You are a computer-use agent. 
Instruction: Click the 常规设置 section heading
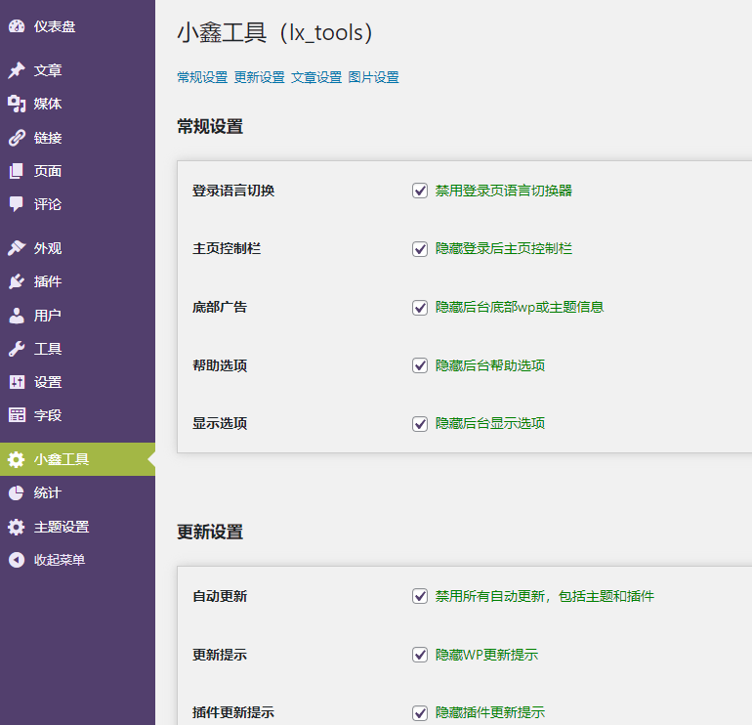coord(210,127)
